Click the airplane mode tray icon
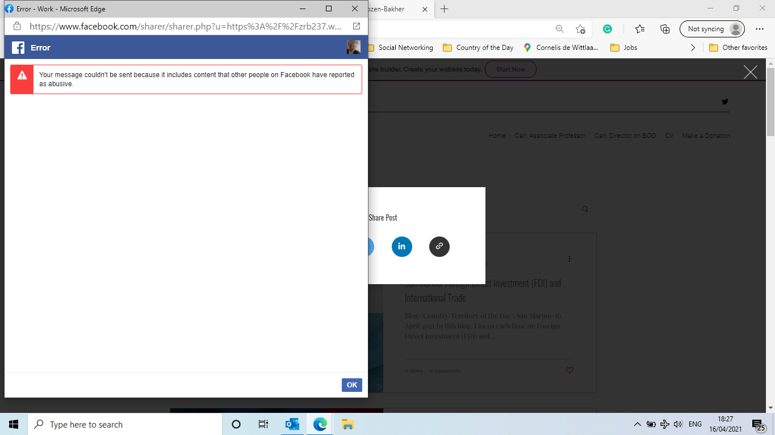Viewport: 775px width, 435px height. coord(665,424)
